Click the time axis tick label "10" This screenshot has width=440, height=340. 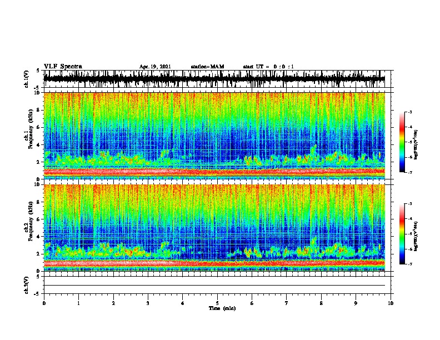tap(391, 303)
